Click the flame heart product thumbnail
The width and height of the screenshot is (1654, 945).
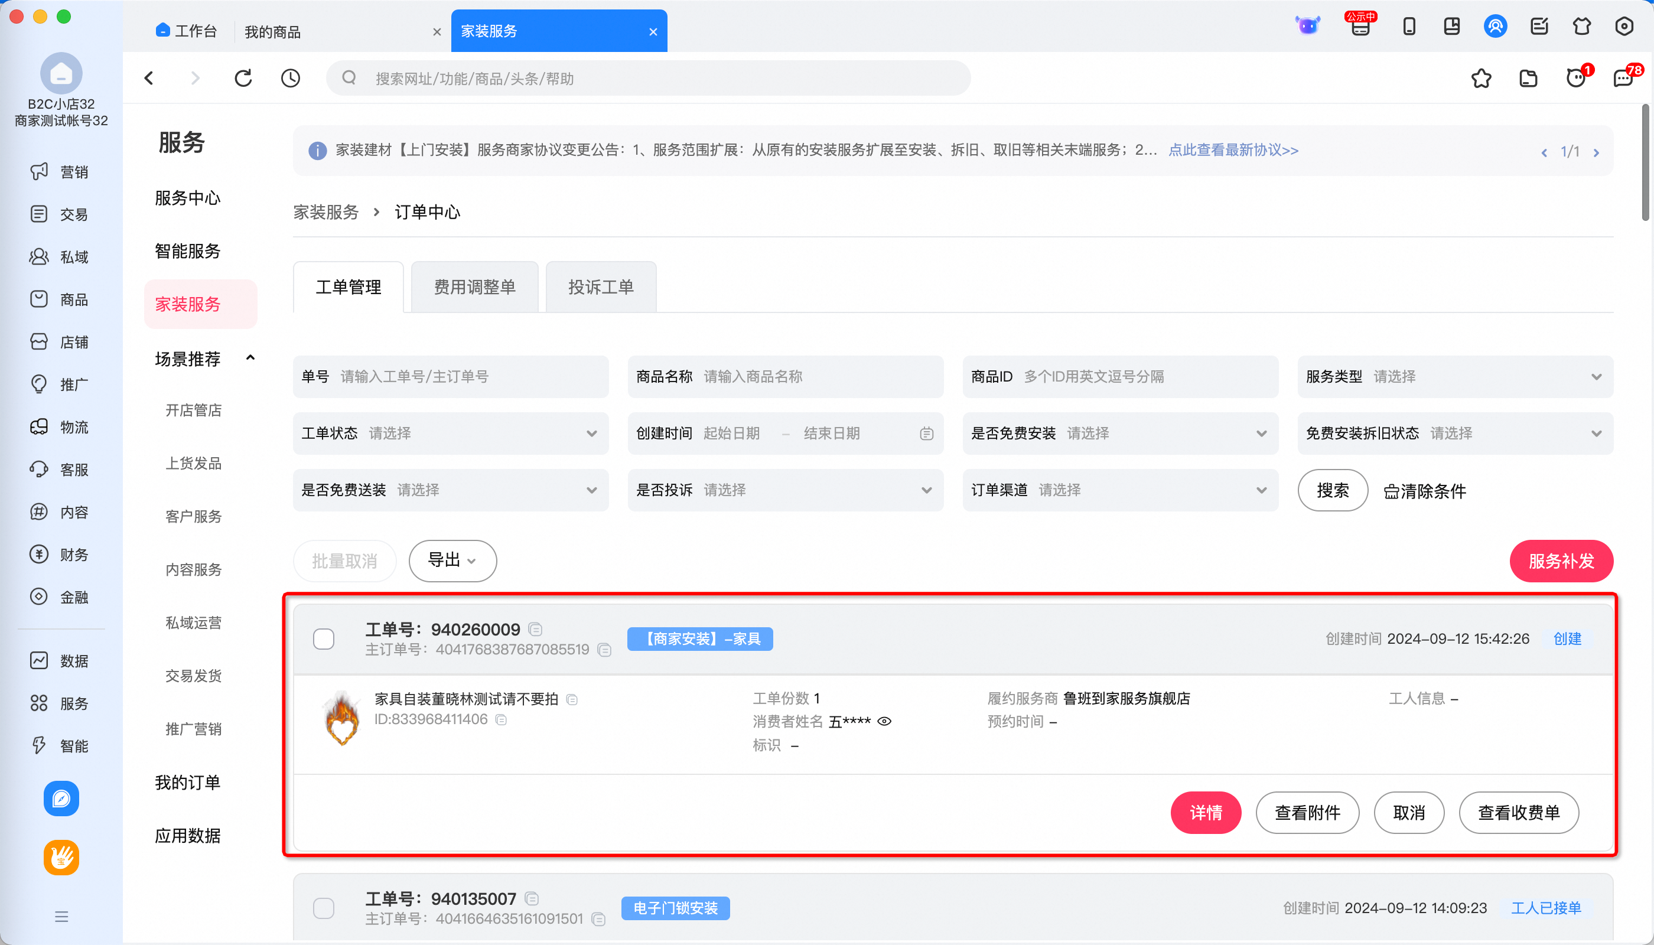(x=342, y=718)
